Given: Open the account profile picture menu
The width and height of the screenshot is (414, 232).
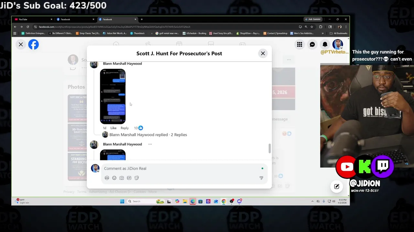Looking at the screenshot, I should [x=337, y=44].
